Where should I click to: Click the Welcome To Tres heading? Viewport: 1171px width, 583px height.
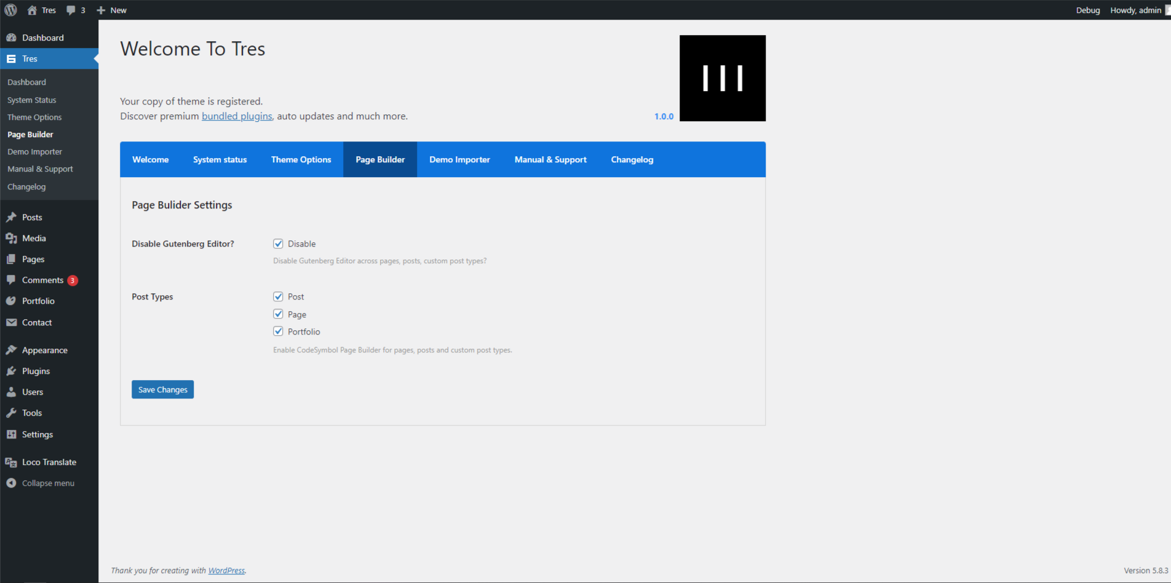click(x=193, y=49)
